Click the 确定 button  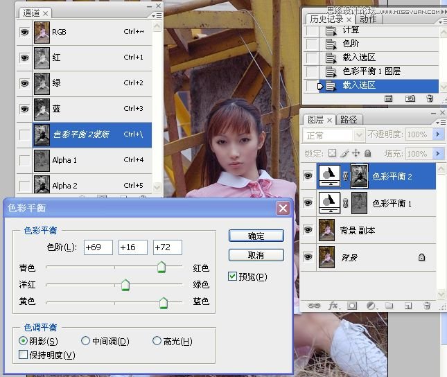pyautogui.click(x=256, y=236)
